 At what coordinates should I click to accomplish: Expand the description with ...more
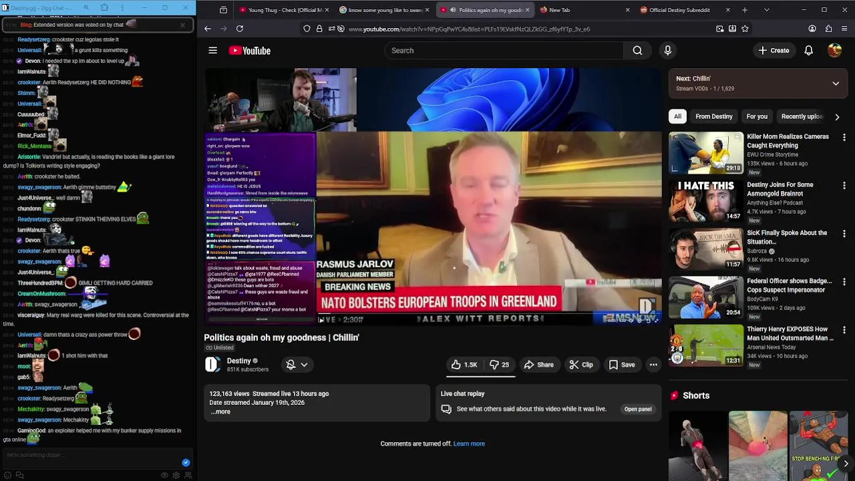[x=220, y=412]
